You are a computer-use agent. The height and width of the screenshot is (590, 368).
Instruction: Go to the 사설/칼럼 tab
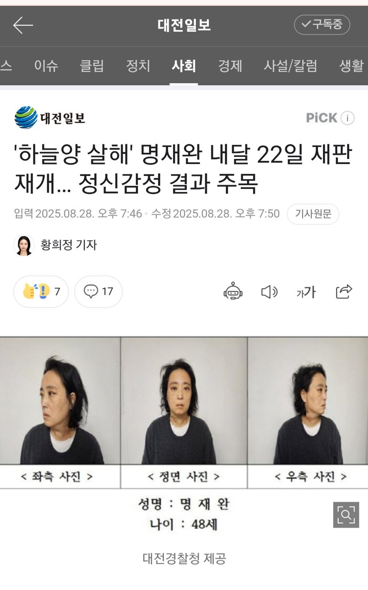point(290,66)
